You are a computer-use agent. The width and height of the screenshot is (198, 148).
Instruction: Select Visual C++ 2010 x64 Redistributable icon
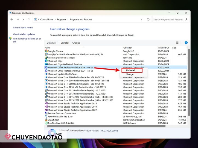tap(46, 87)
